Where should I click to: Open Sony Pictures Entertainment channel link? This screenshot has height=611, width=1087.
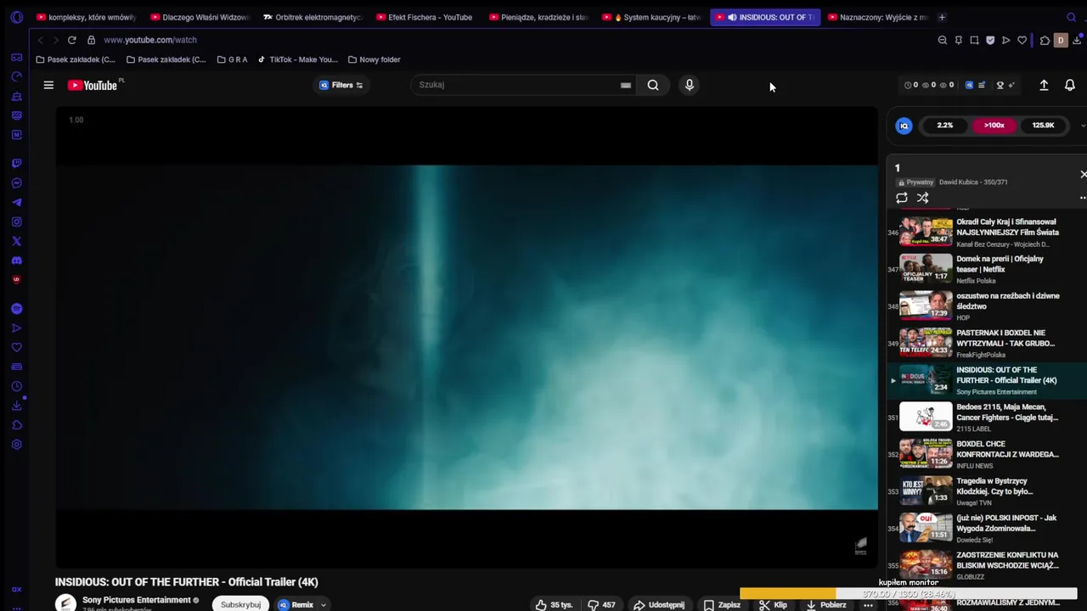[x=136, y=600]
